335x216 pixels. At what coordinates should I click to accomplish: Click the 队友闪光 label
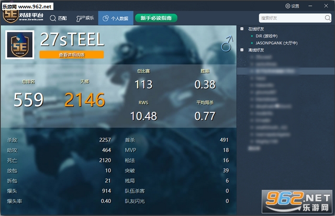(135, 201)
